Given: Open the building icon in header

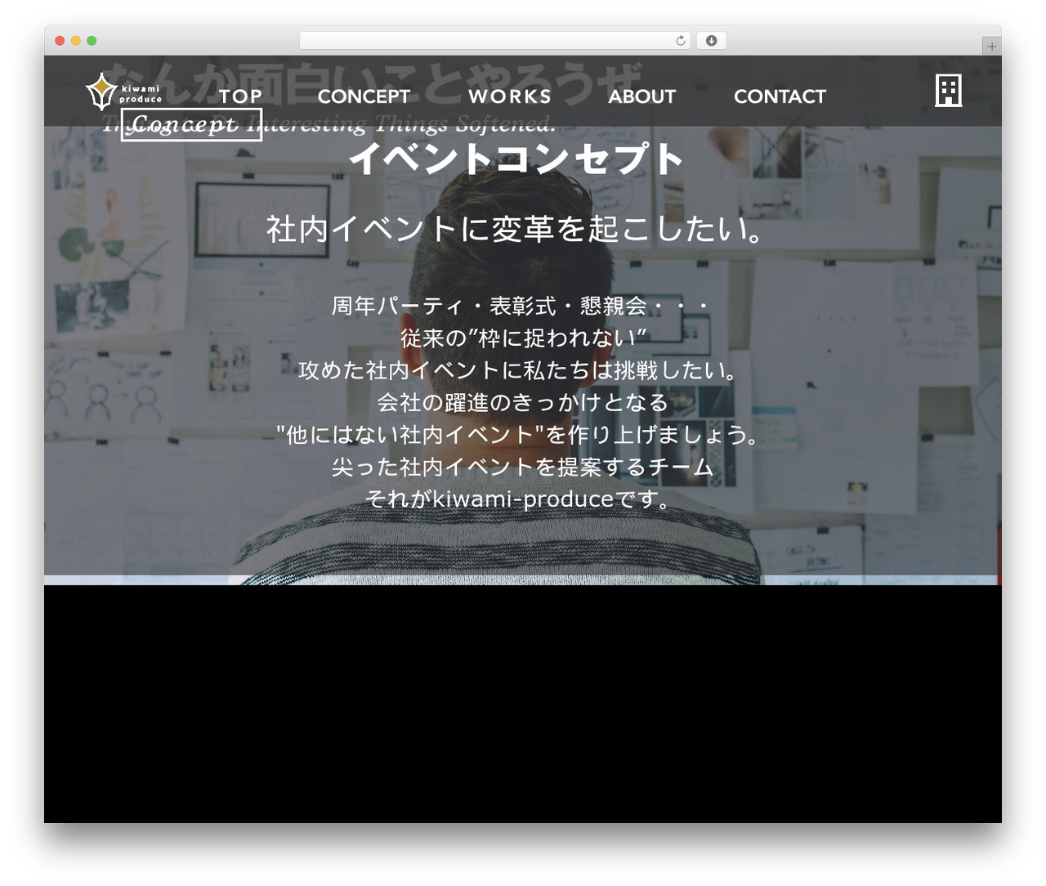Looking at the screenshot, I should coord(948,91).
